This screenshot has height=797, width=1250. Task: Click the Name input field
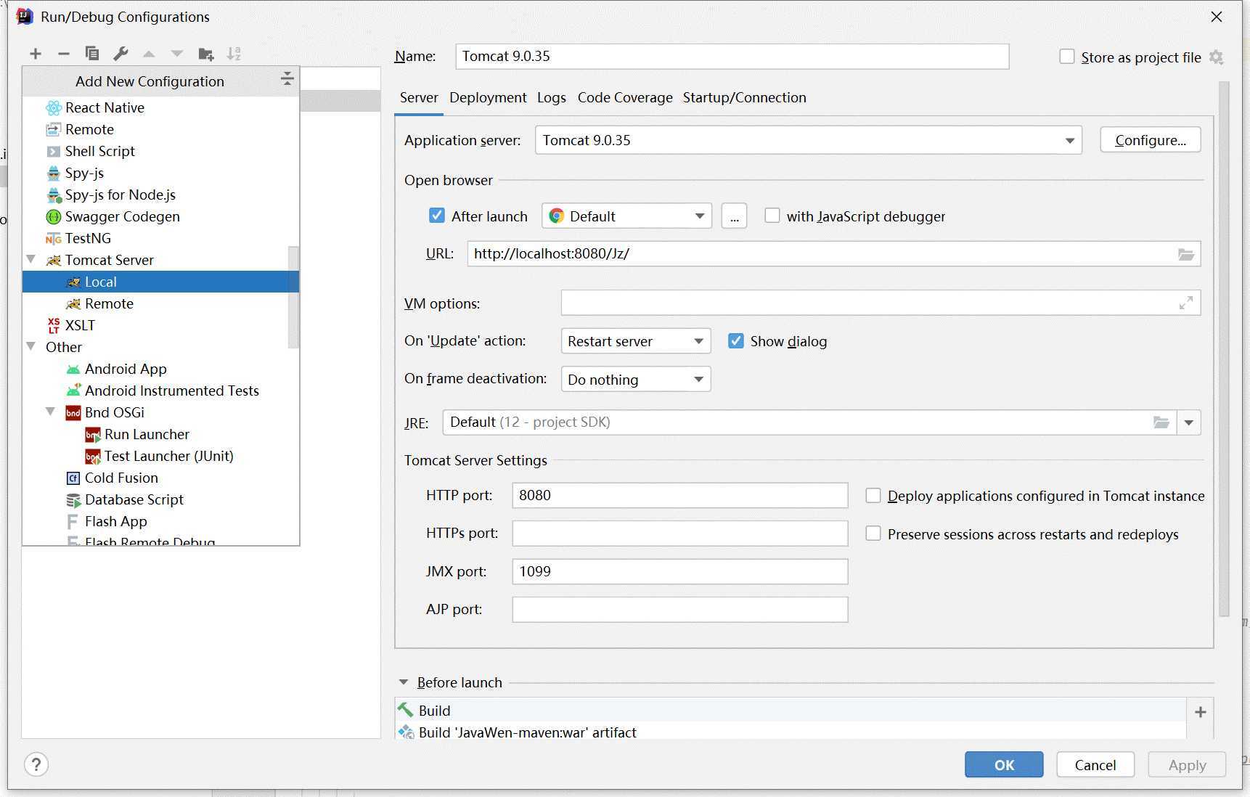coord(732,57)
